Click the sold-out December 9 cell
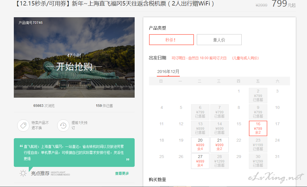The height and width of the screenshot is (187, 307). [258, 112]
